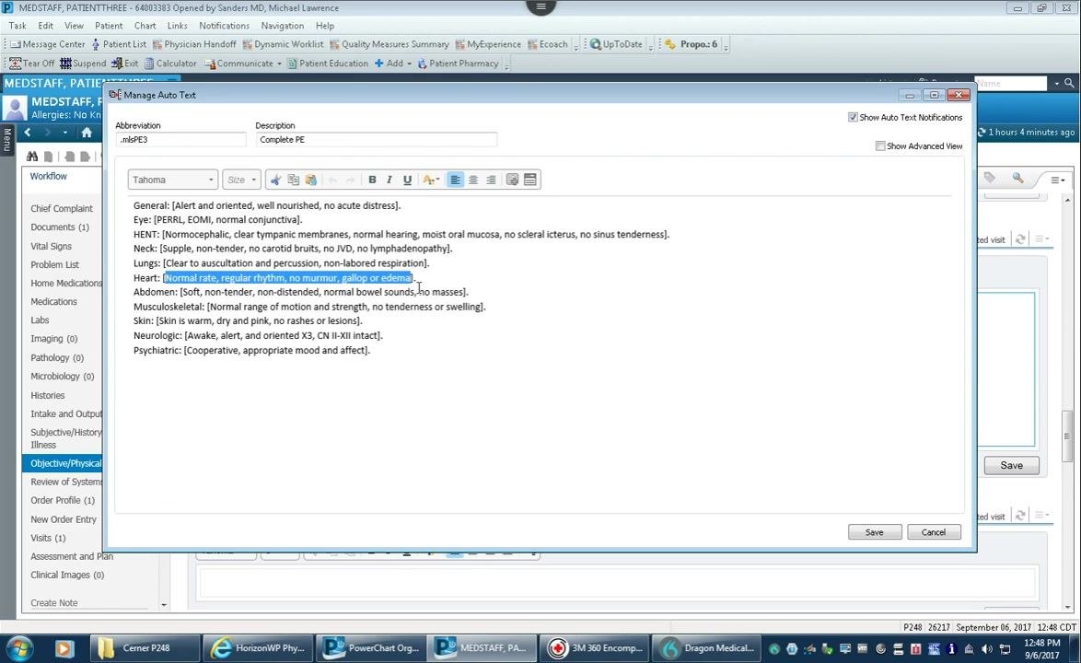This screenshot has width=1081, height=663.
Task: Expand the font color dropdown arrow
Action: [437, 180]
